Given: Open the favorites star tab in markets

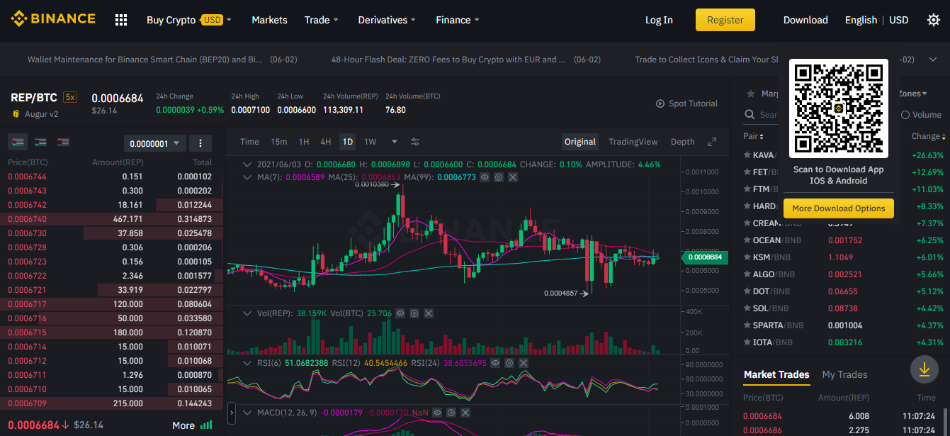Looking at the screenshot, I should pyautogui.click(x=750, y=93).
